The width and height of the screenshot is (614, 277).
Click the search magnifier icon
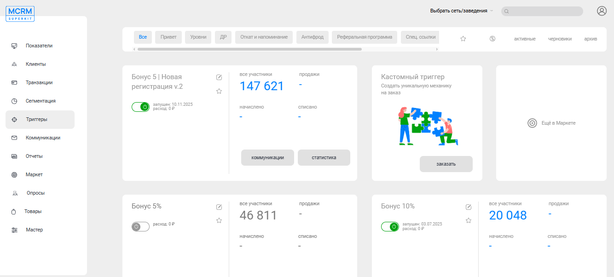coord(507,12)
